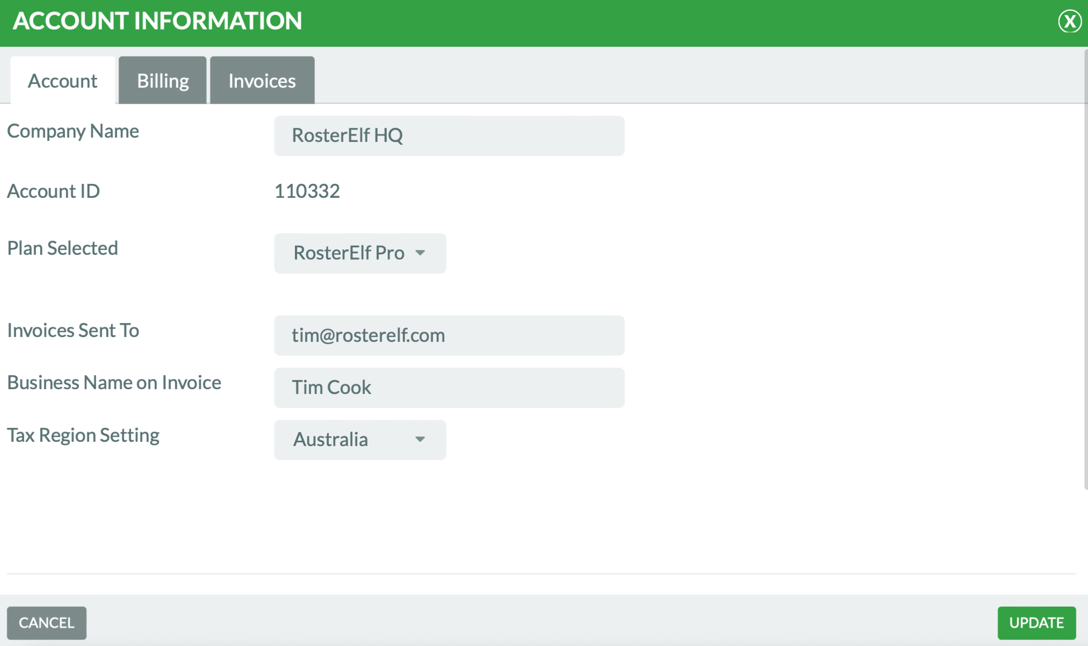This screenshot has height=646, width=1088.
Task: Focus the tim@rosterelf.com email field
Action: pos(449,335)
